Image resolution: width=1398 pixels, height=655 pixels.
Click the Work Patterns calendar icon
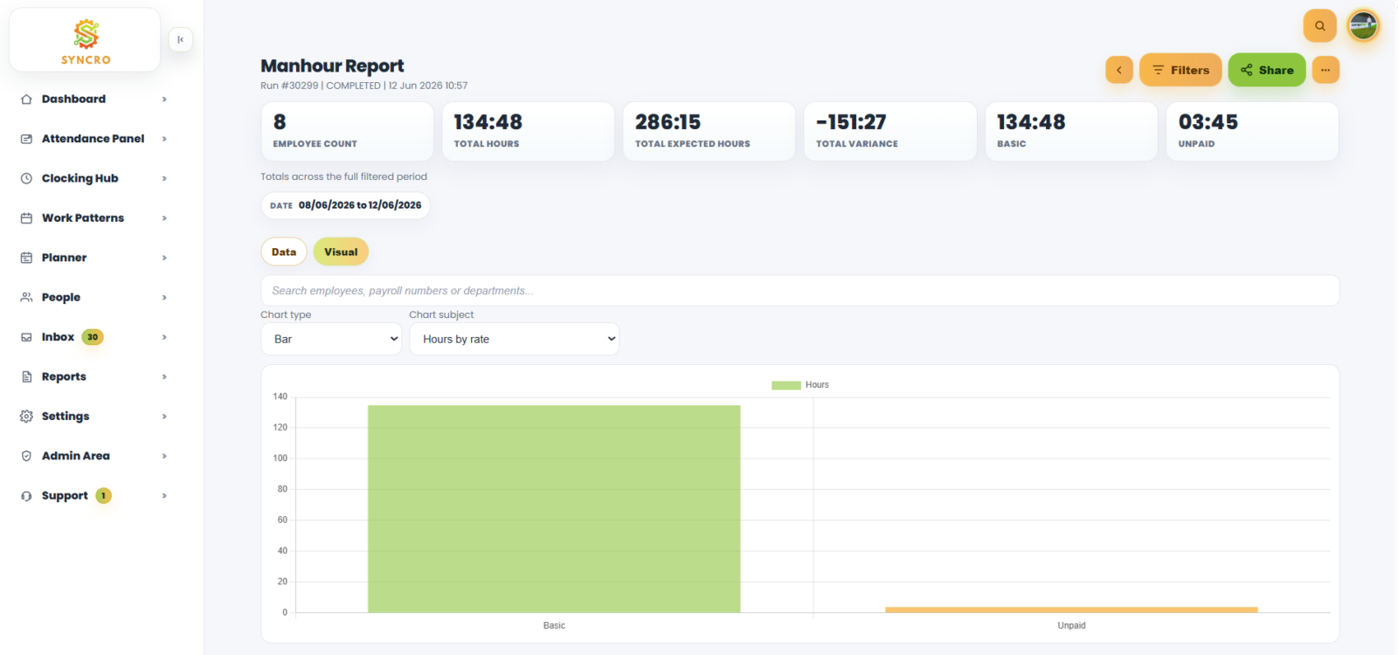[x=26, y=218]
